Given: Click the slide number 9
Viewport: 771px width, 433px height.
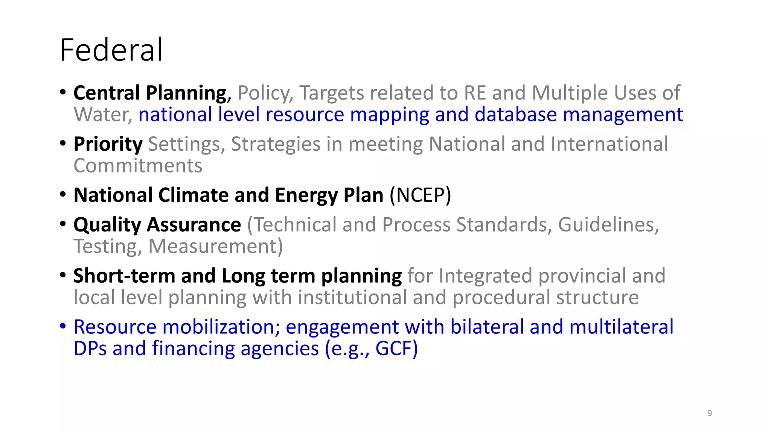Looking at the screenshot, I should coord(710,413).
